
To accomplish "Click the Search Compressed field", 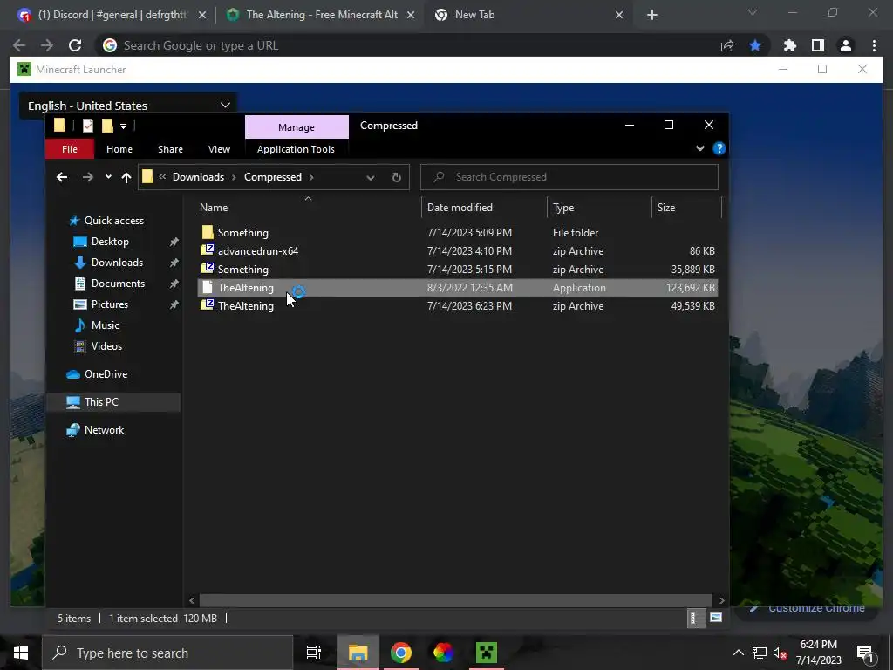I will 569,177.
